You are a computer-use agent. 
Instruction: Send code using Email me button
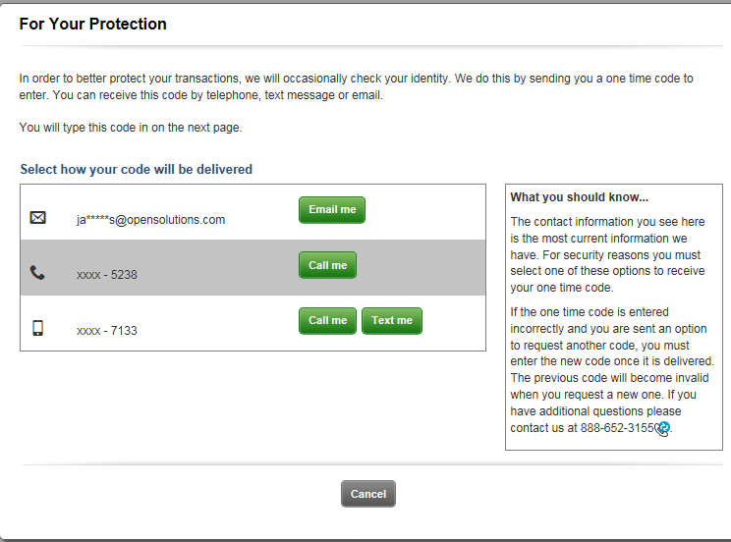click(x=332, y=210)
